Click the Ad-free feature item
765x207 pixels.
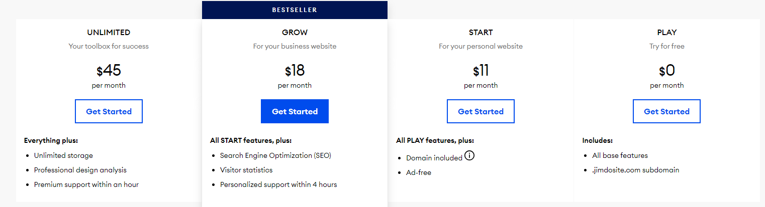[419, 172]
